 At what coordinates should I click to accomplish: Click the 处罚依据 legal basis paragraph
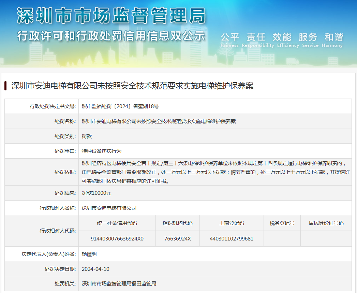coord(215,172)
